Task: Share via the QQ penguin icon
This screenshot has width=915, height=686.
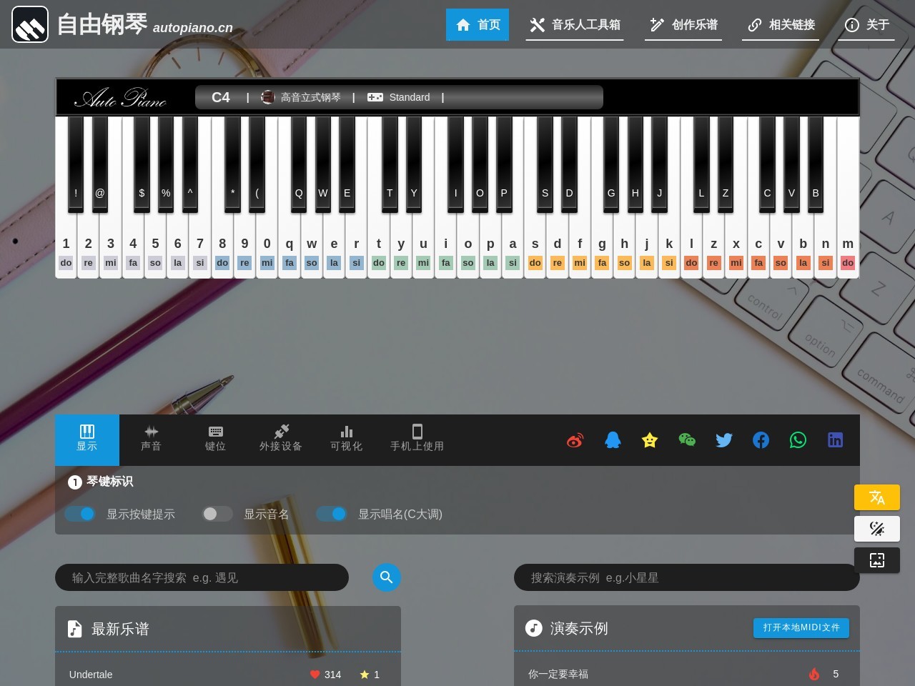Action: click(x=613, y=440)
